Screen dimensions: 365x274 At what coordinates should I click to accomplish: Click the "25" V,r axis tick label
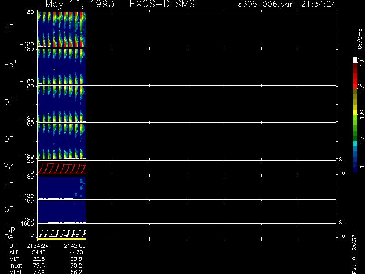(31, 161)
